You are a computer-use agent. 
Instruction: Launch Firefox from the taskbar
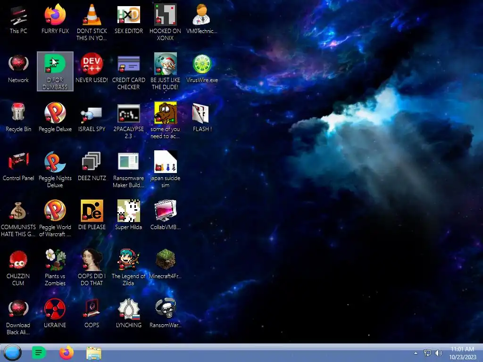[66, 353]
